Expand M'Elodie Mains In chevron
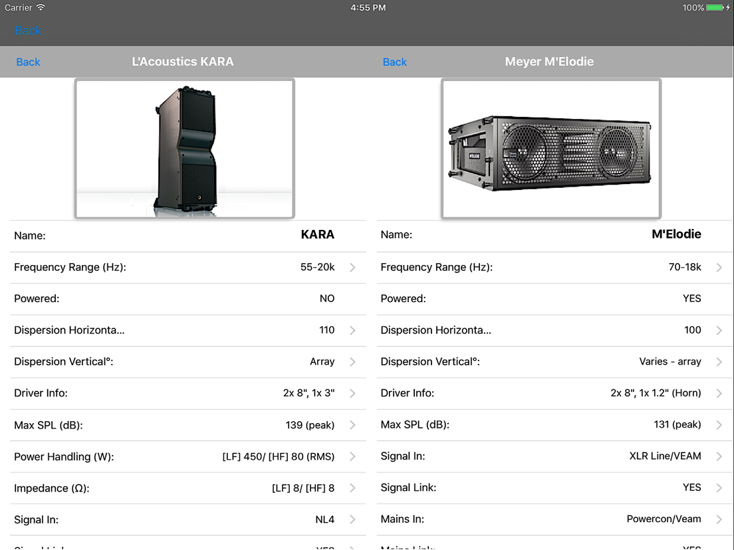This screenshot has height=550, width=734. point(719,519)
